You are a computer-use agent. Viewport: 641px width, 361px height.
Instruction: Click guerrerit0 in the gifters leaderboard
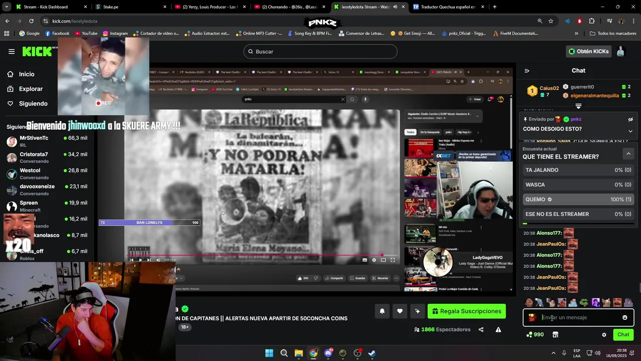(x=582, y=87)
